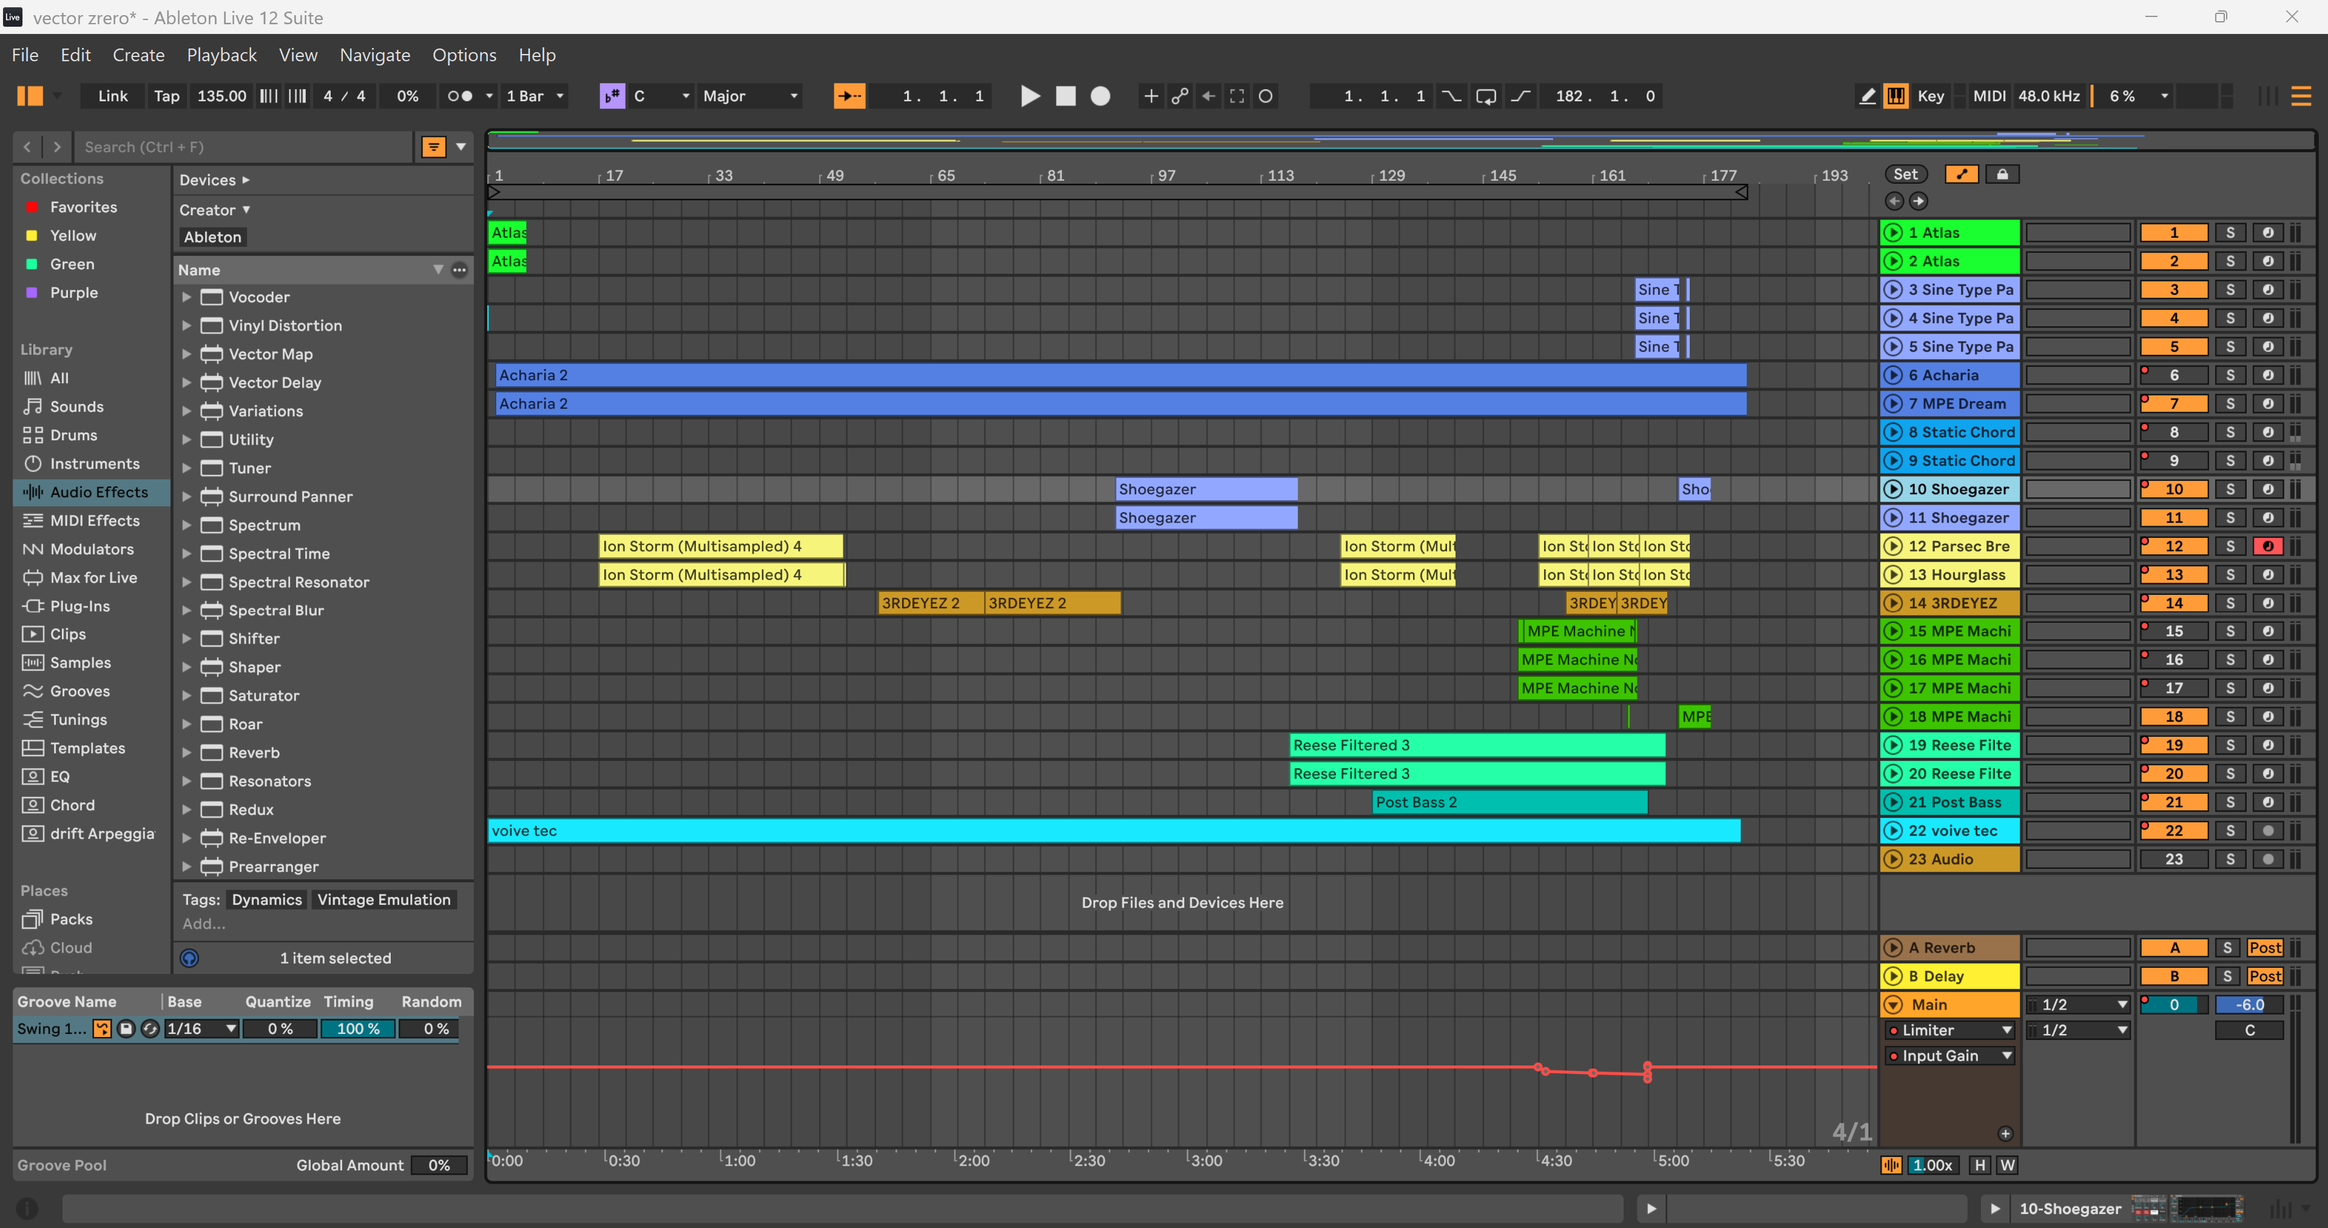Click the MIDI map mode button
Image resolution: width=2328 pixels, height=1228 pixels.
[1988, 96]
